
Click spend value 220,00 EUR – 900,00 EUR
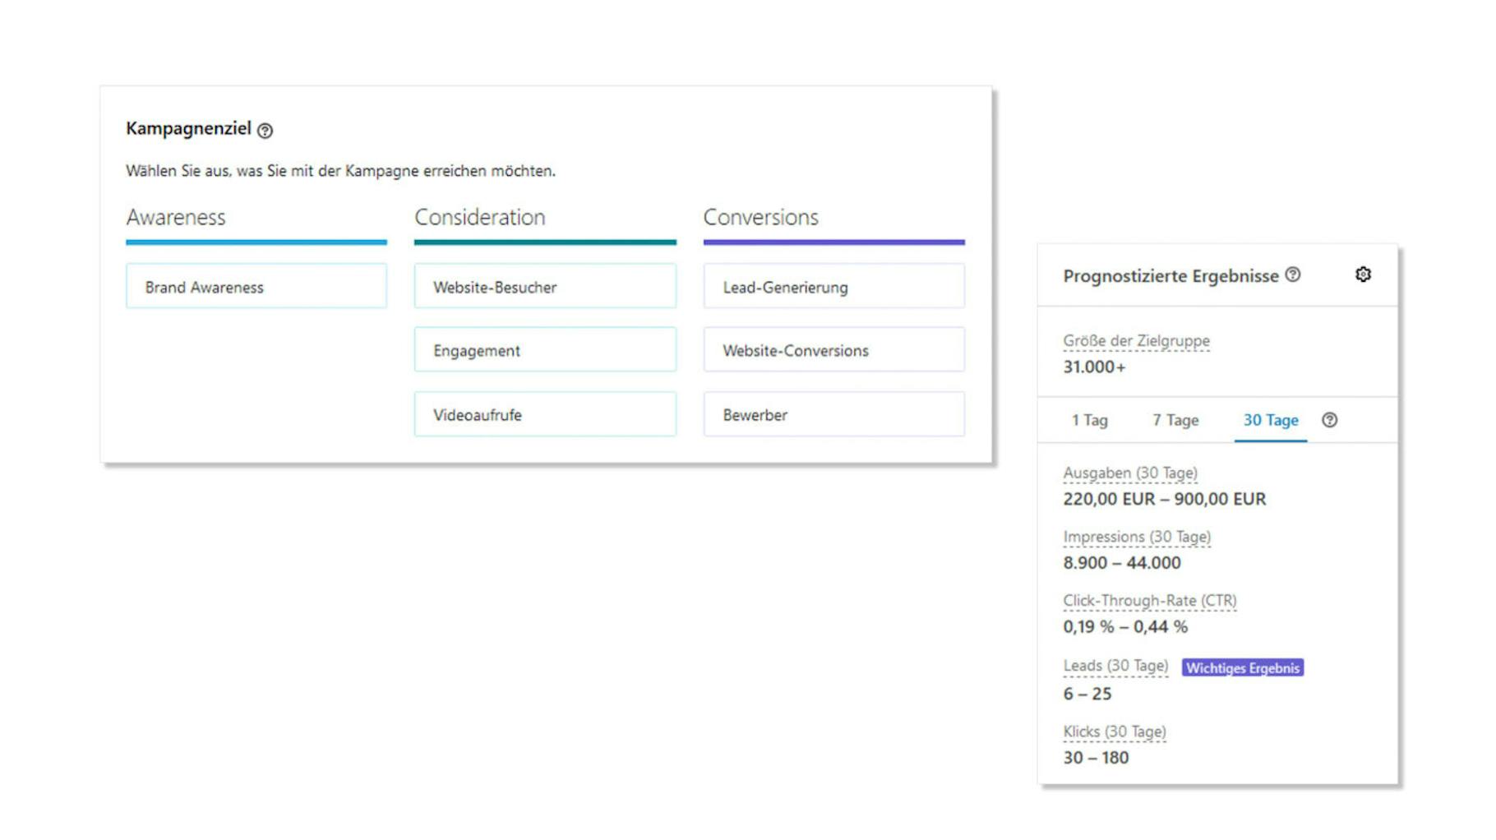click(1165, 499)
